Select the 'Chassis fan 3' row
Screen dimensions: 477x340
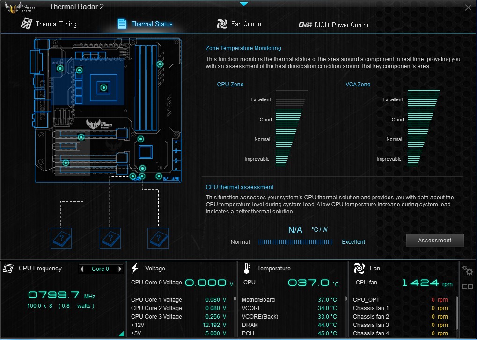(x=400, y=325)
